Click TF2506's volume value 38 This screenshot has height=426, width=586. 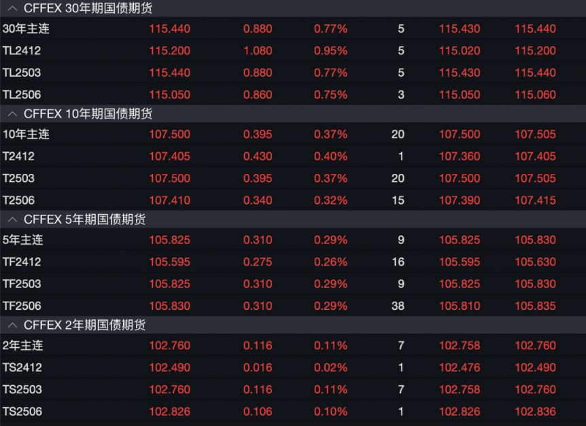398,306
